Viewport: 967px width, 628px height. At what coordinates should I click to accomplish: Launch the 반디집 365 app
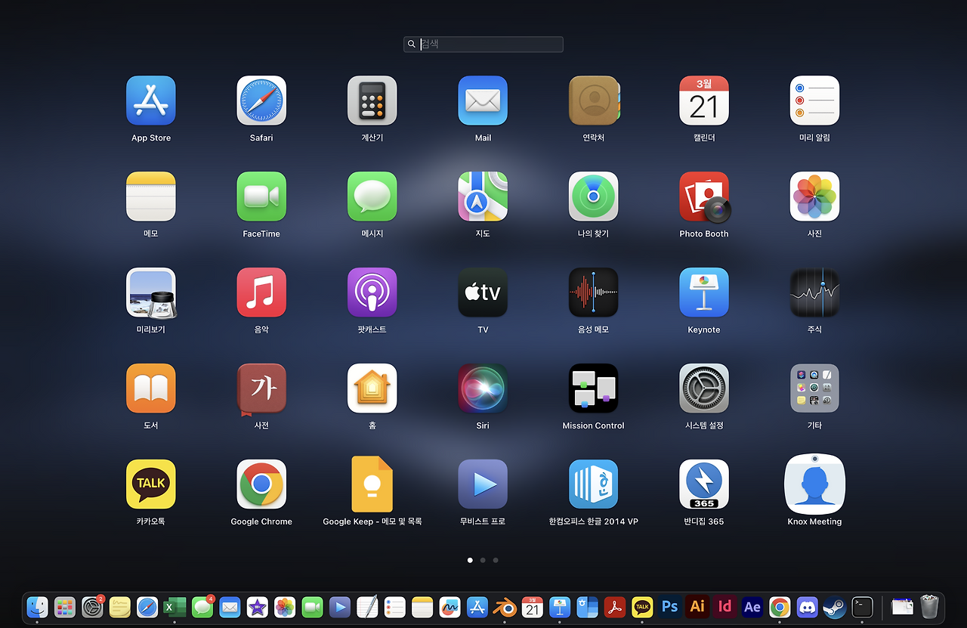point(704,484)
